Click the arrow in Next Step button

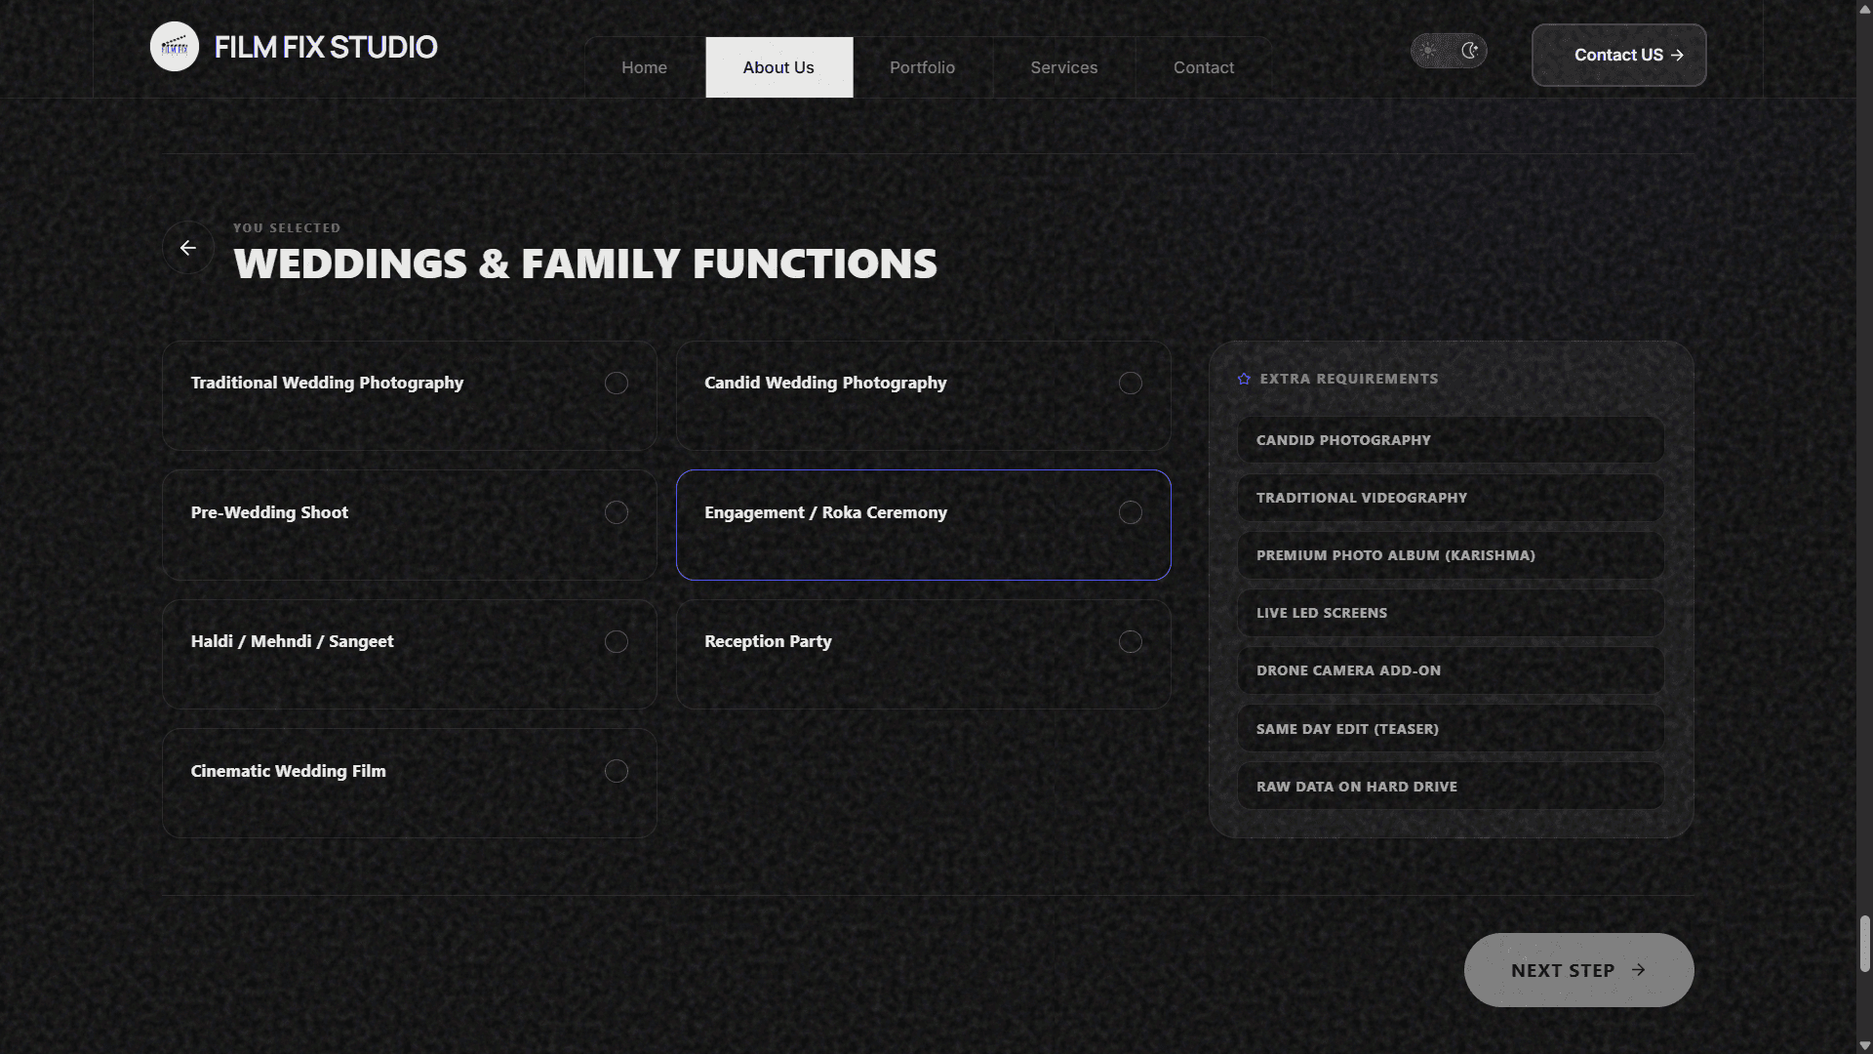coord(1639,970)
